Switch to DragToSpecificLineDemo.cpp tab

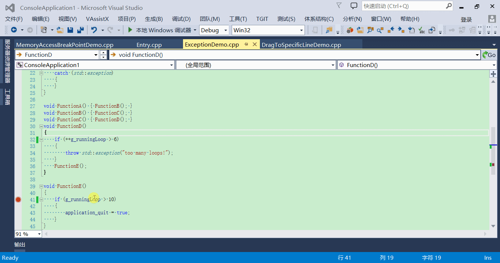(x=301, y=45)
